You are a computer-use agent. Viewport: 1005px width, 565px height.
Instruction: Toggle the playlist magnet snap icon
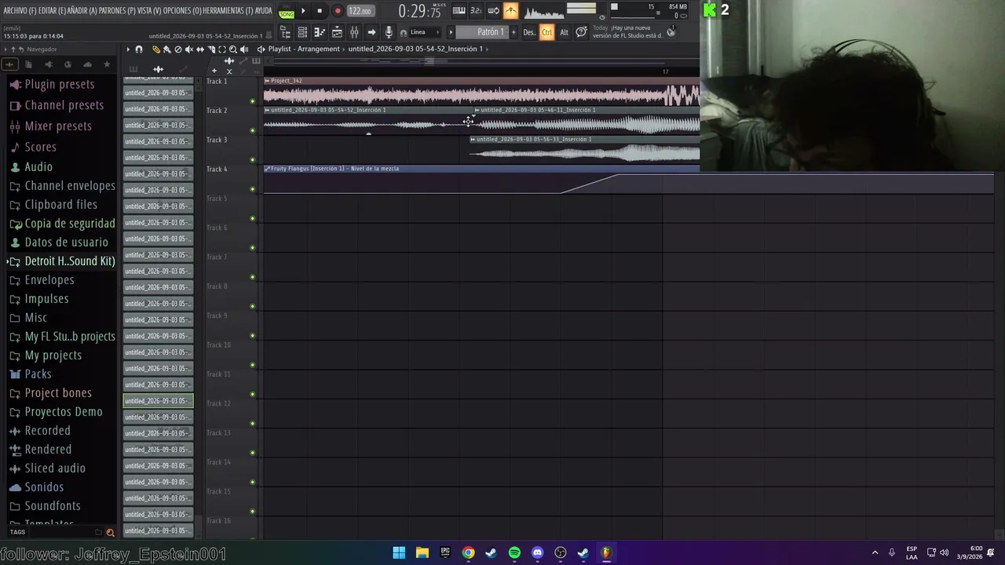click(x=139, y=49)
